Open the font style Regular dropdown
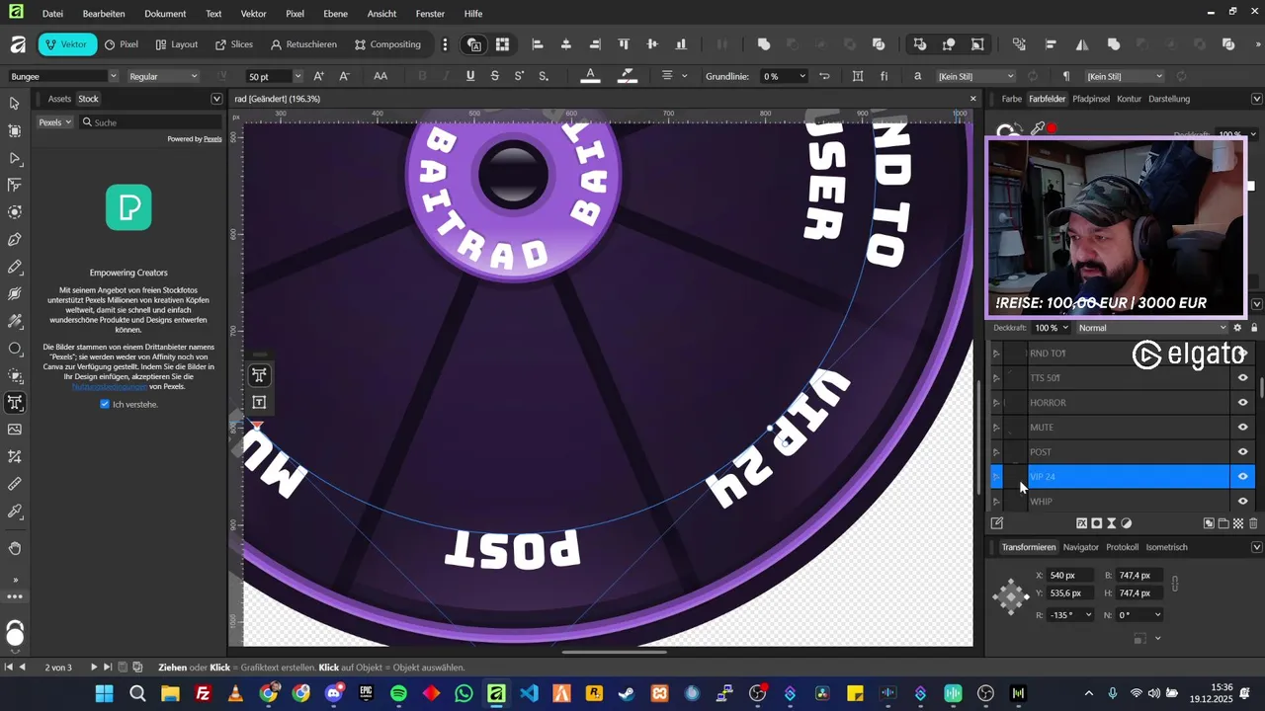1265x711 pixels. tap(194, 76)
